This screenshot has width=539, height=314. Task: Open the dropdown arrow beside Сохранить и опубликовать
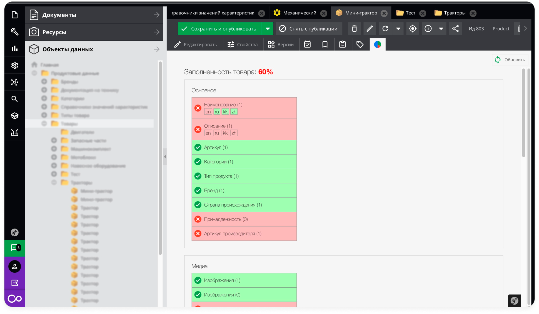pos(268,29)
